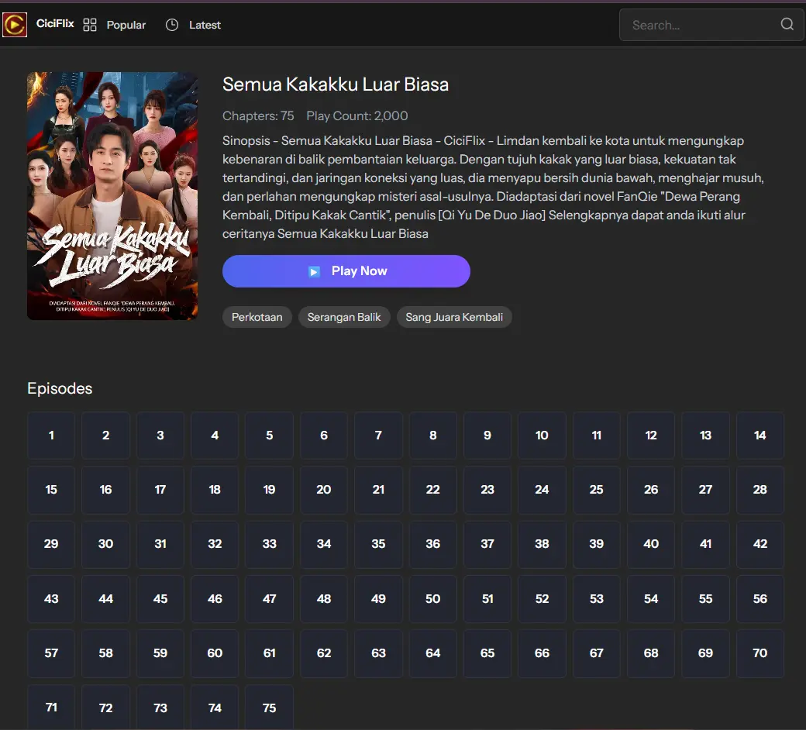Click the search magnifier icon
The width and height of the screenshot is (806, 730).
[787, 24]
